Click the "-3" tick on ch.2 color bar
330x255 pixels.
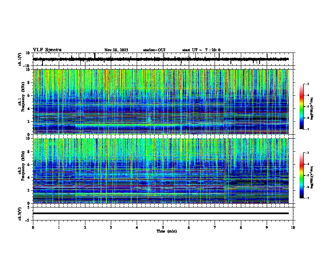click(x=307, y=153)
